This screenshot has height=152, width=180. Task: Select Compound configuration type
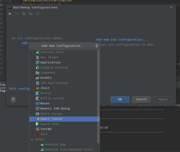(64, 73)
